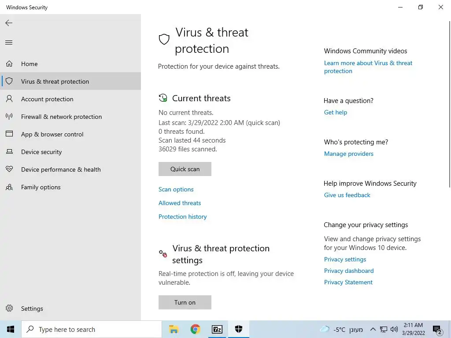The image size is (451, 338).
Task: Select Device security in sidebar
Action: pos(70,151)
